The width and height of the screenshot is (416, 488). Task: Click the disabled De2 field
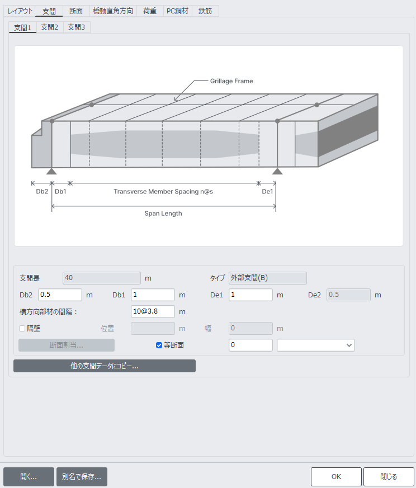click(x=348, y=295)
